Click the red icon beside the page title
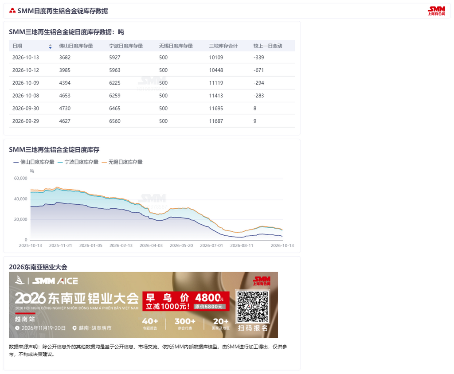This screenshot has width=454, height=374. pyautogui.click(x=12, y=11)
